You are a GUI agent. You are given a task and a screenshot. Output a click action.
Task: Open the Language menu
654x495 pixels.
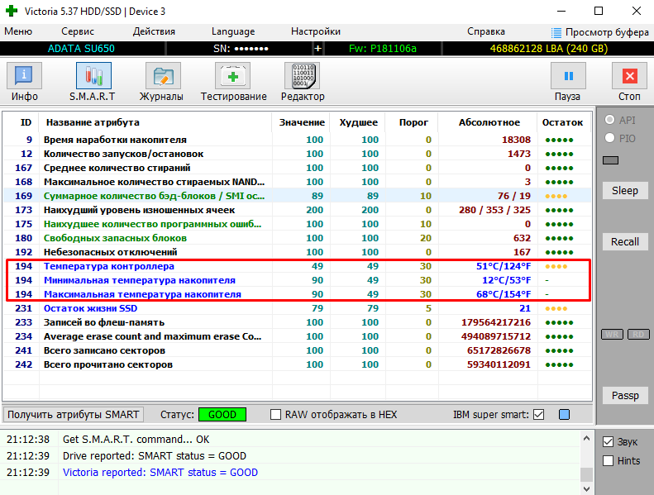pyautogui.click(x=232, y=31)
